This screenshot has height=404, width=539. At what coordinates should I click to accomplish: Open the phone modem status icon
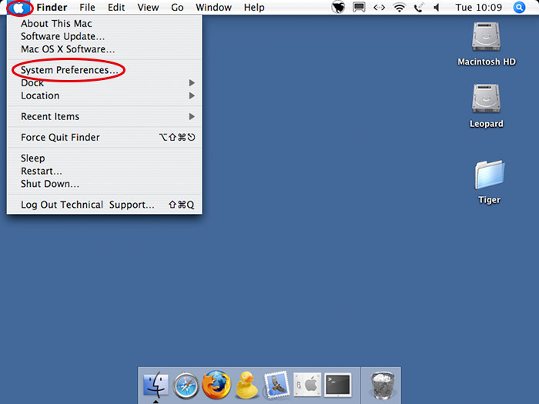coord(418,7)
